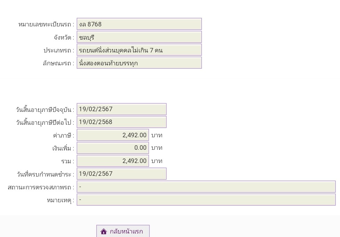Click บาท unit beside เงินเพิ่ม
This screenshot has width=340, height=237.
157,148
